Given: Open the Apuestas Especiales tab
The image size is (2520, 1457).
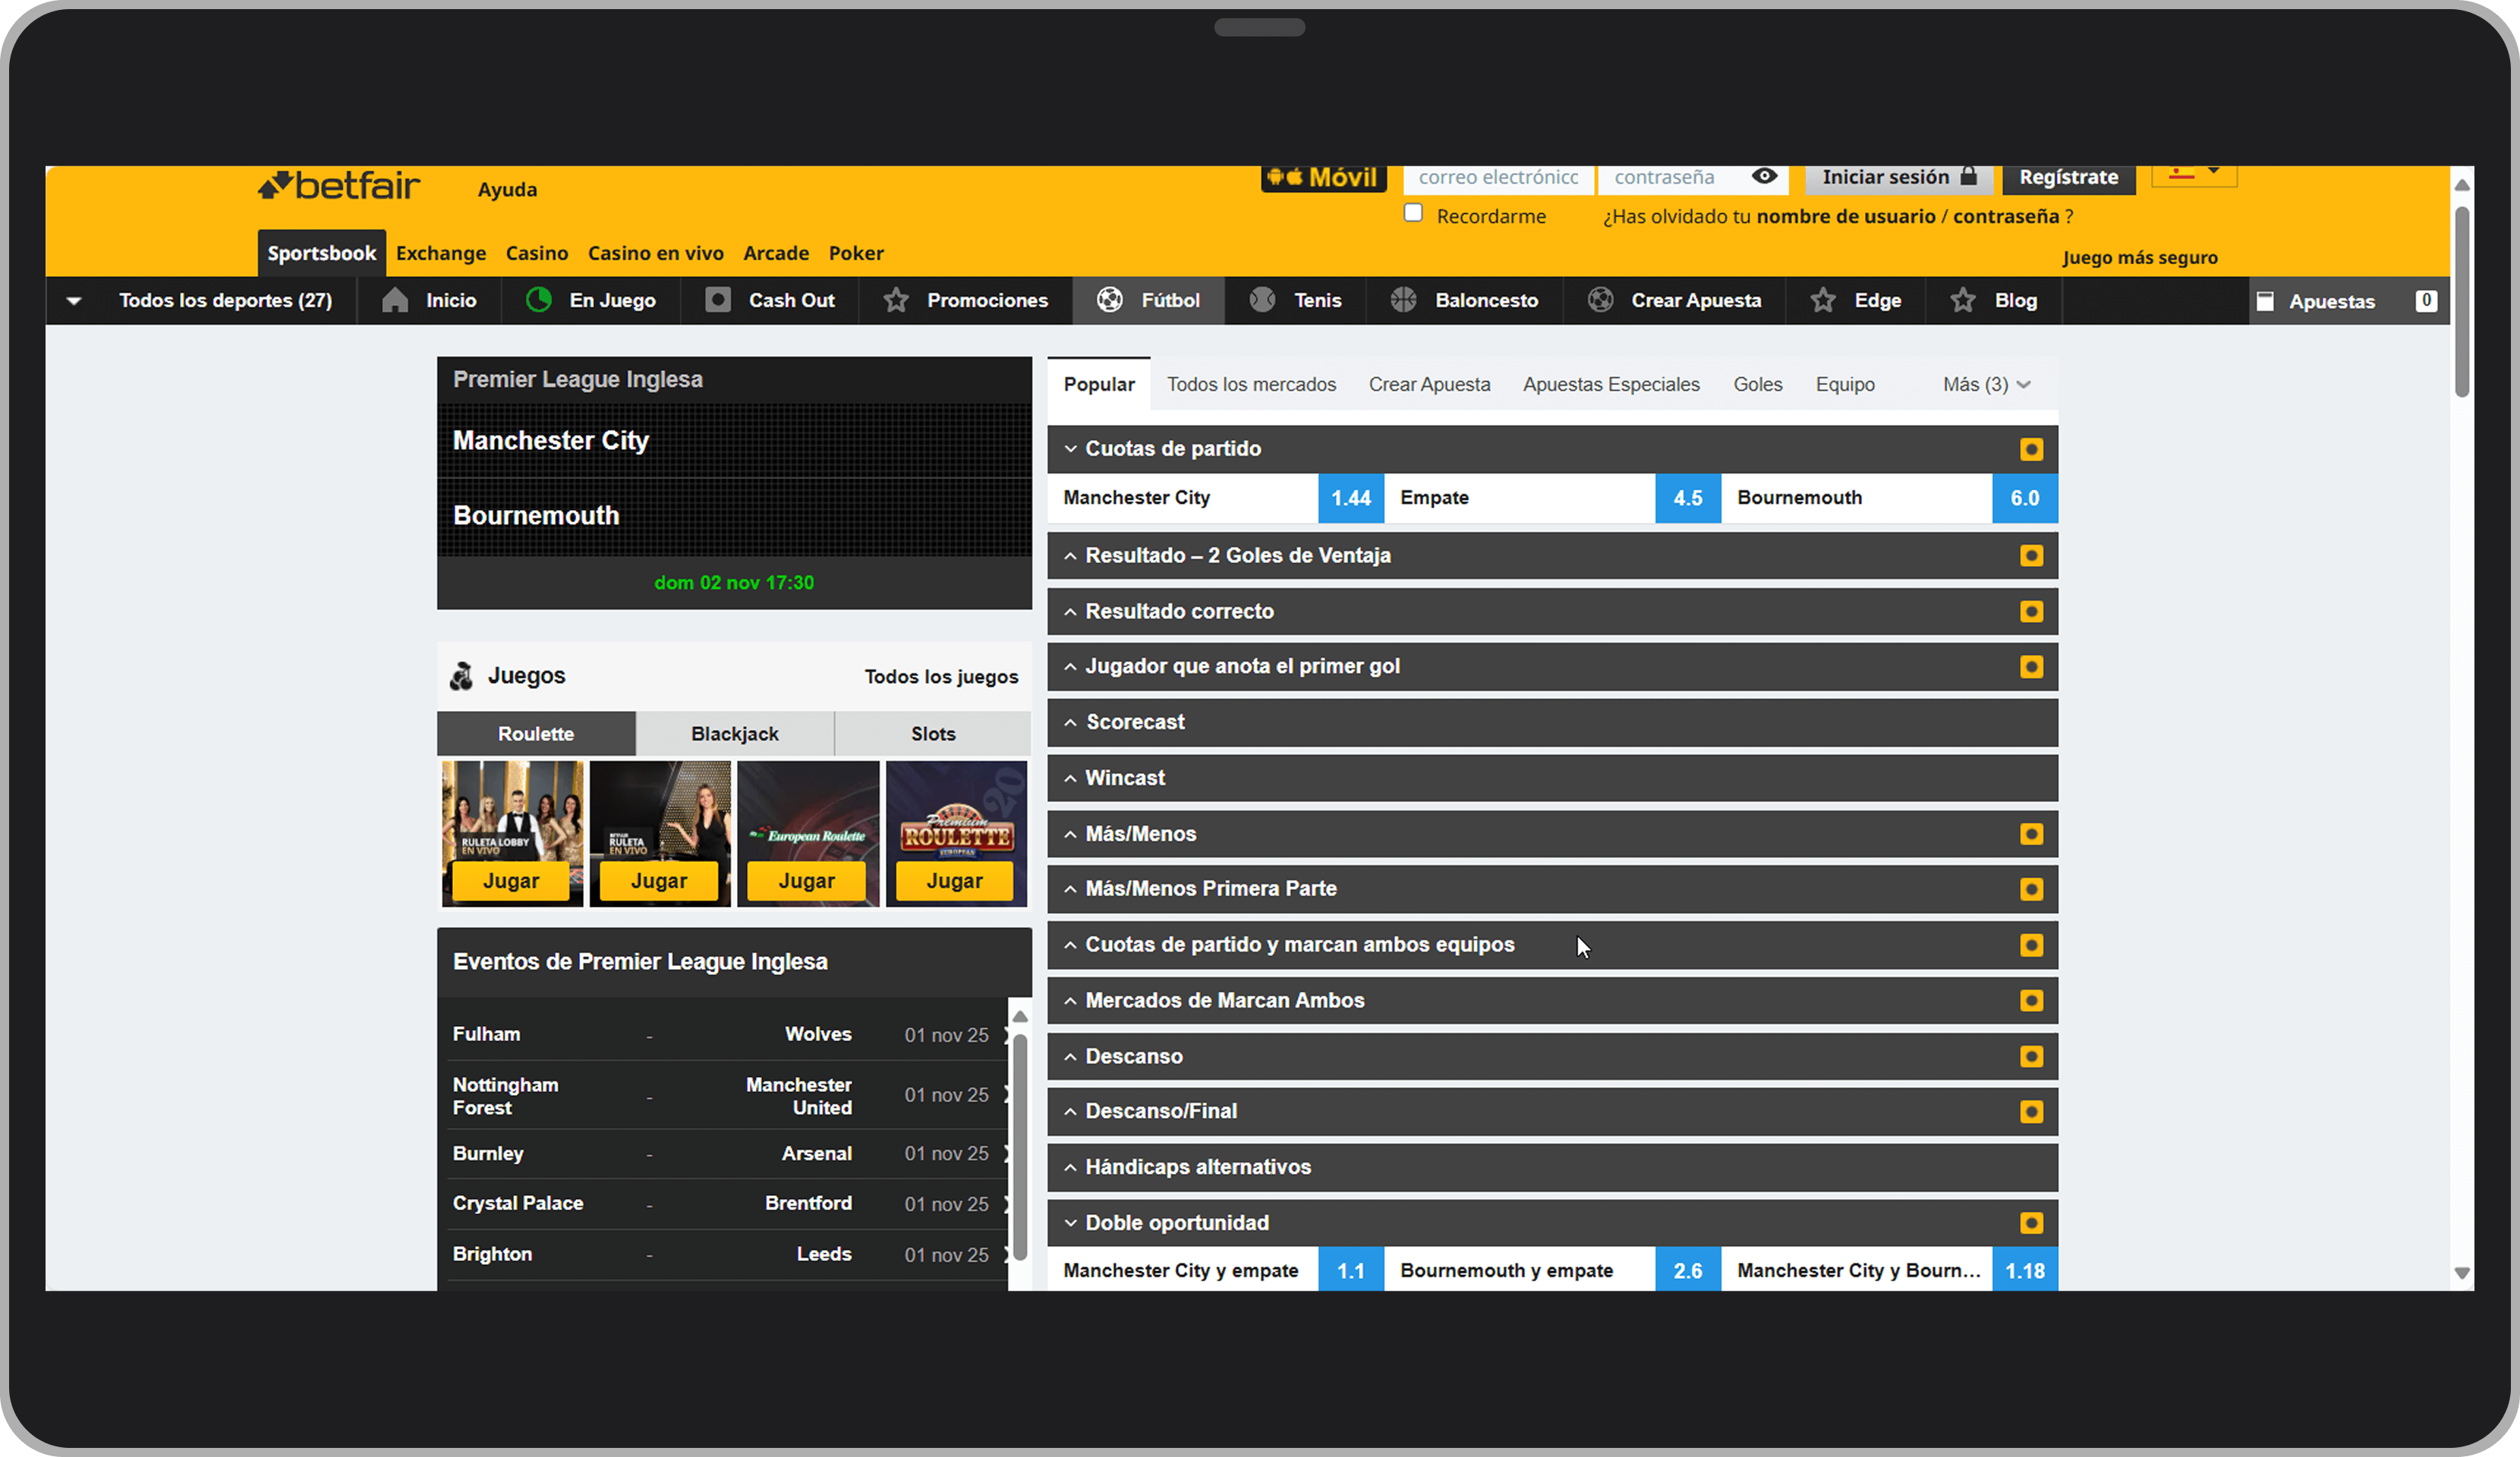Looking at the screenshot, I should pos(1611,384).
